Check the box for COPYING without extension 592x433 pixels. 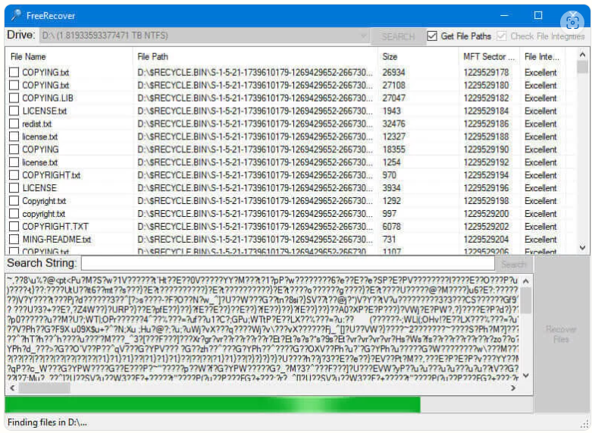click(x=14, y=149)
